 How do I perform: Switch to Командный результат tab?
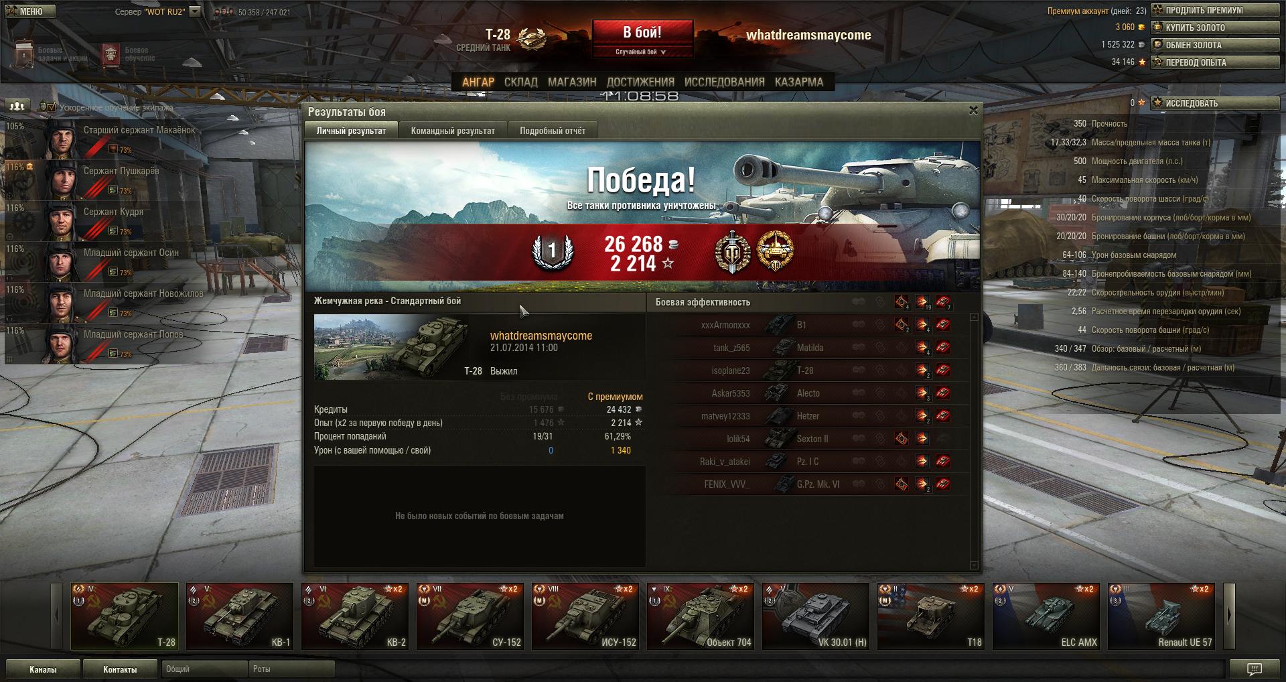(x=453, y=131)
